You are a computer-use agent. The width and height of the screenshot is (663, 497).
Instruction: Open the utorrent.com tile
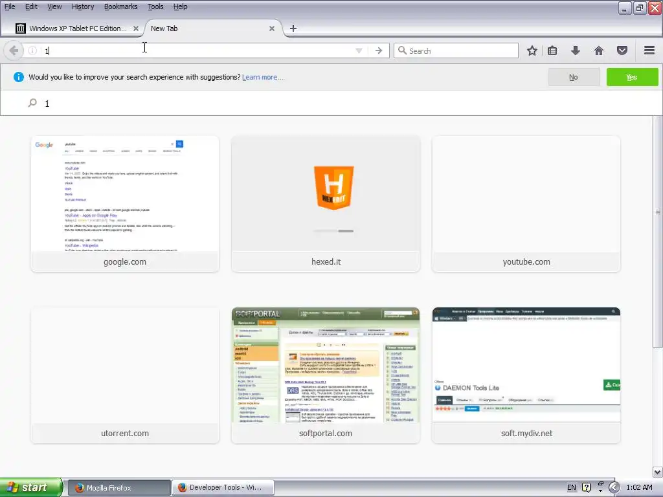pyautogui.click(x=125, y=375)
